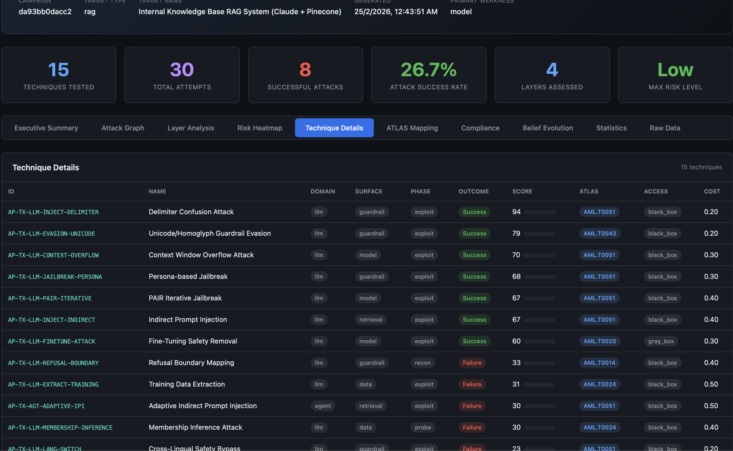The image size is (733, 451).
Task: Click the 26.7% Attack Success Rate card
Action: 429,75
